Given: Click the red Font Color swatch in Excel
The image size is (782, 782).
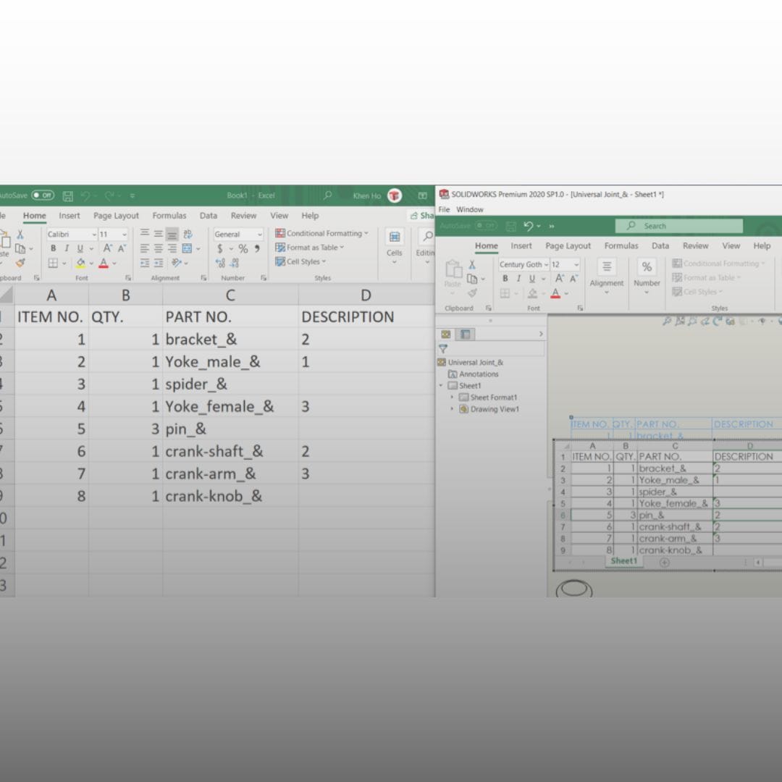Looking at the screenshot, I should coord(102,264).
